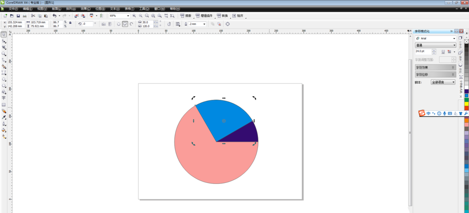Select the Rectangle tool

click(x=4, y=73)
